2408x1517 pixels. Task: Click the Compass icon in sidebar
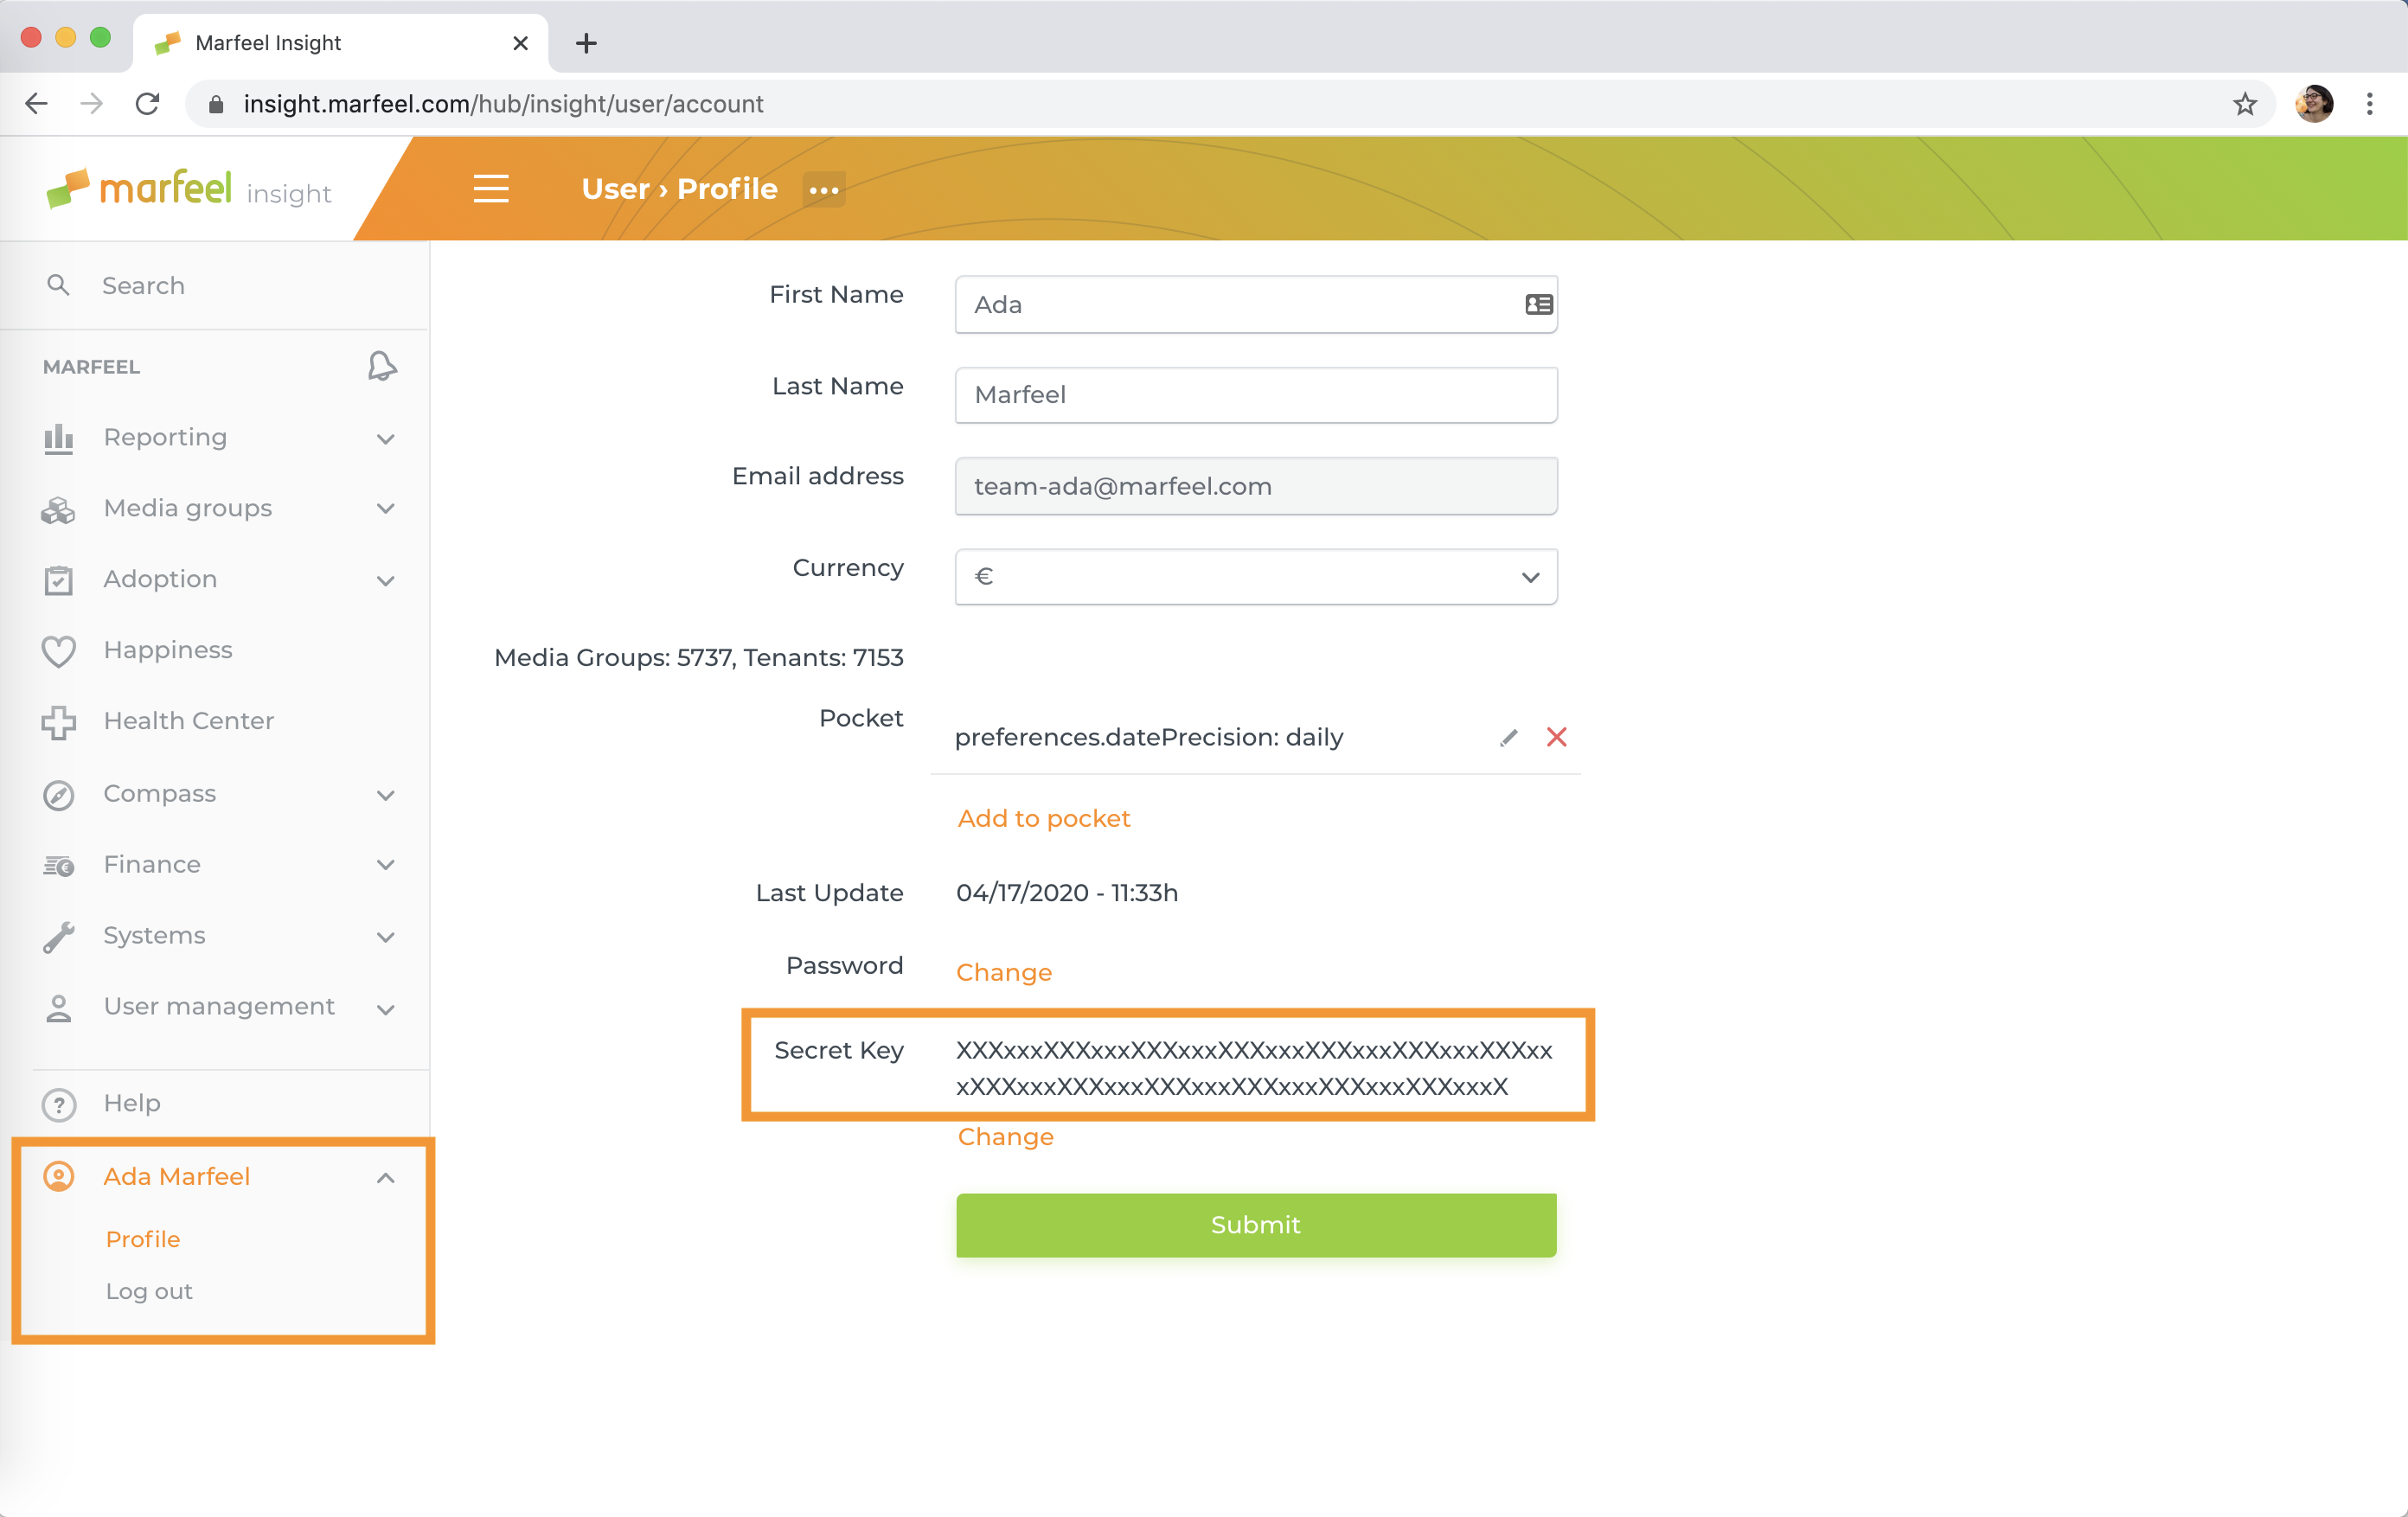point(59,794)
